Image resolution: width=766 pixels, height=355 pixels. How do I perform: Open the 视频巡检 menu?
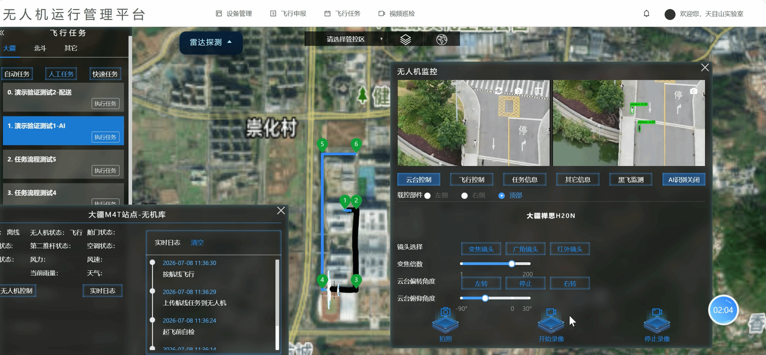click(397, 14)
